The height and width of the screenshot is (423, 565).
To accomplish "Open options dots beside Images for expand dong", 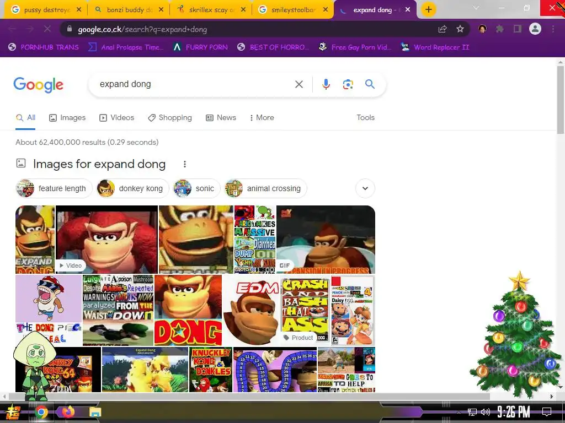I will 184,164.
